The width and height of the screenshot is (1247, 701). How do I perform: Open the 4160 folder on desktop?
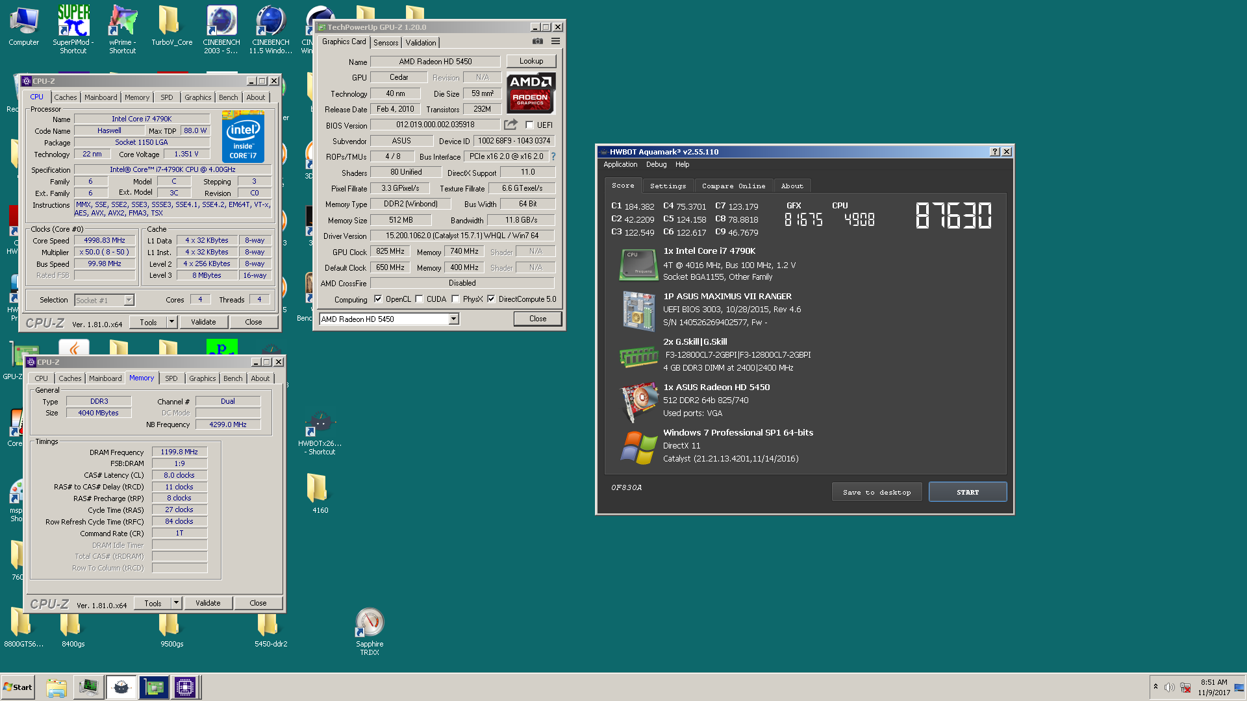(320, 493)
